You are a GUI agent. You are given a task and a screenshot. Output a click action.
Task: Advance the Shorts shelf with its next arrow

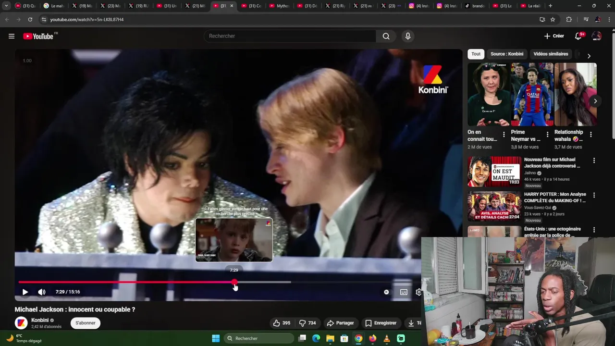595,101
